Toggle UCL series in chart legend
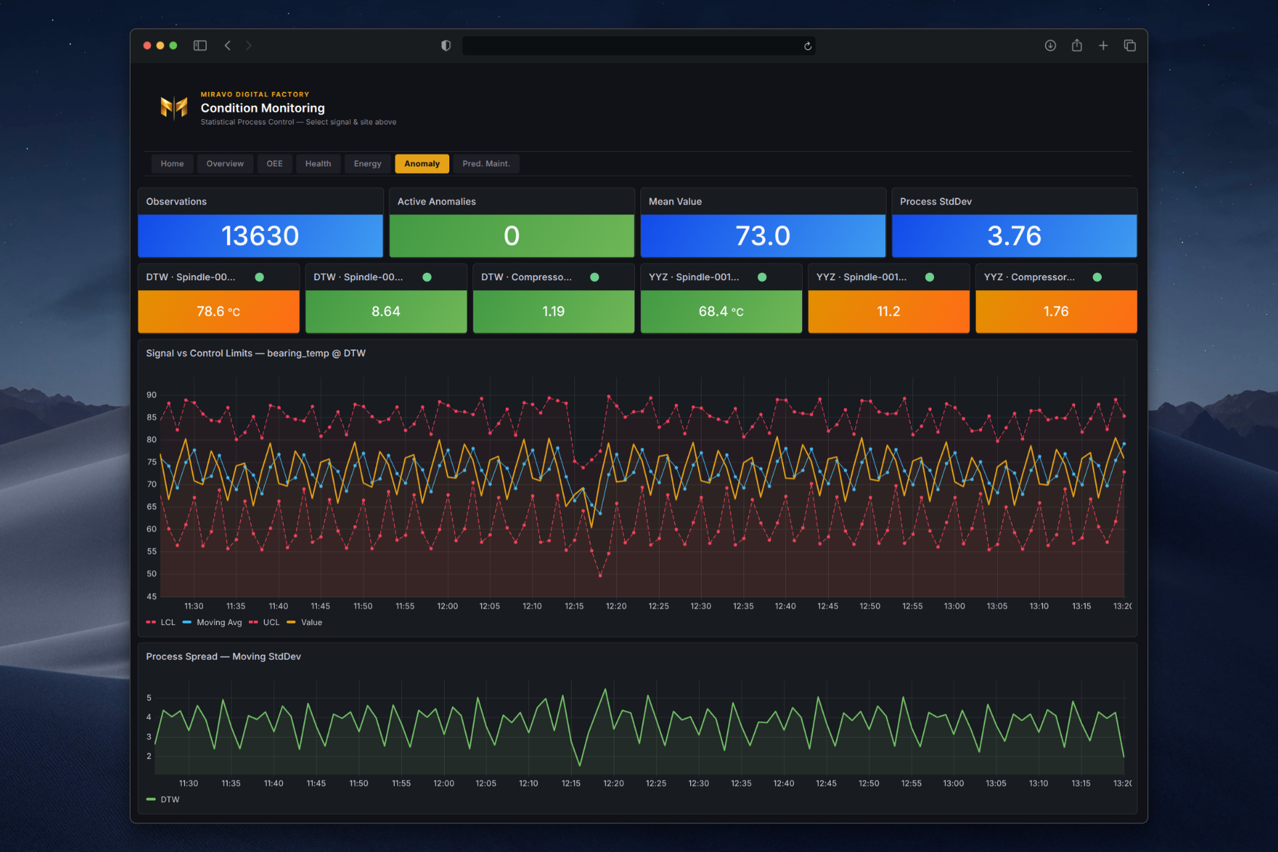 tap(270, 622)
